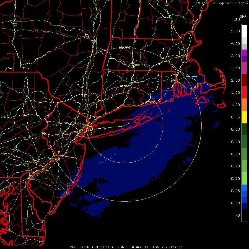Click the 1.50 legend value
Viewport: 249px width, 249px height.
click(235, 93)
